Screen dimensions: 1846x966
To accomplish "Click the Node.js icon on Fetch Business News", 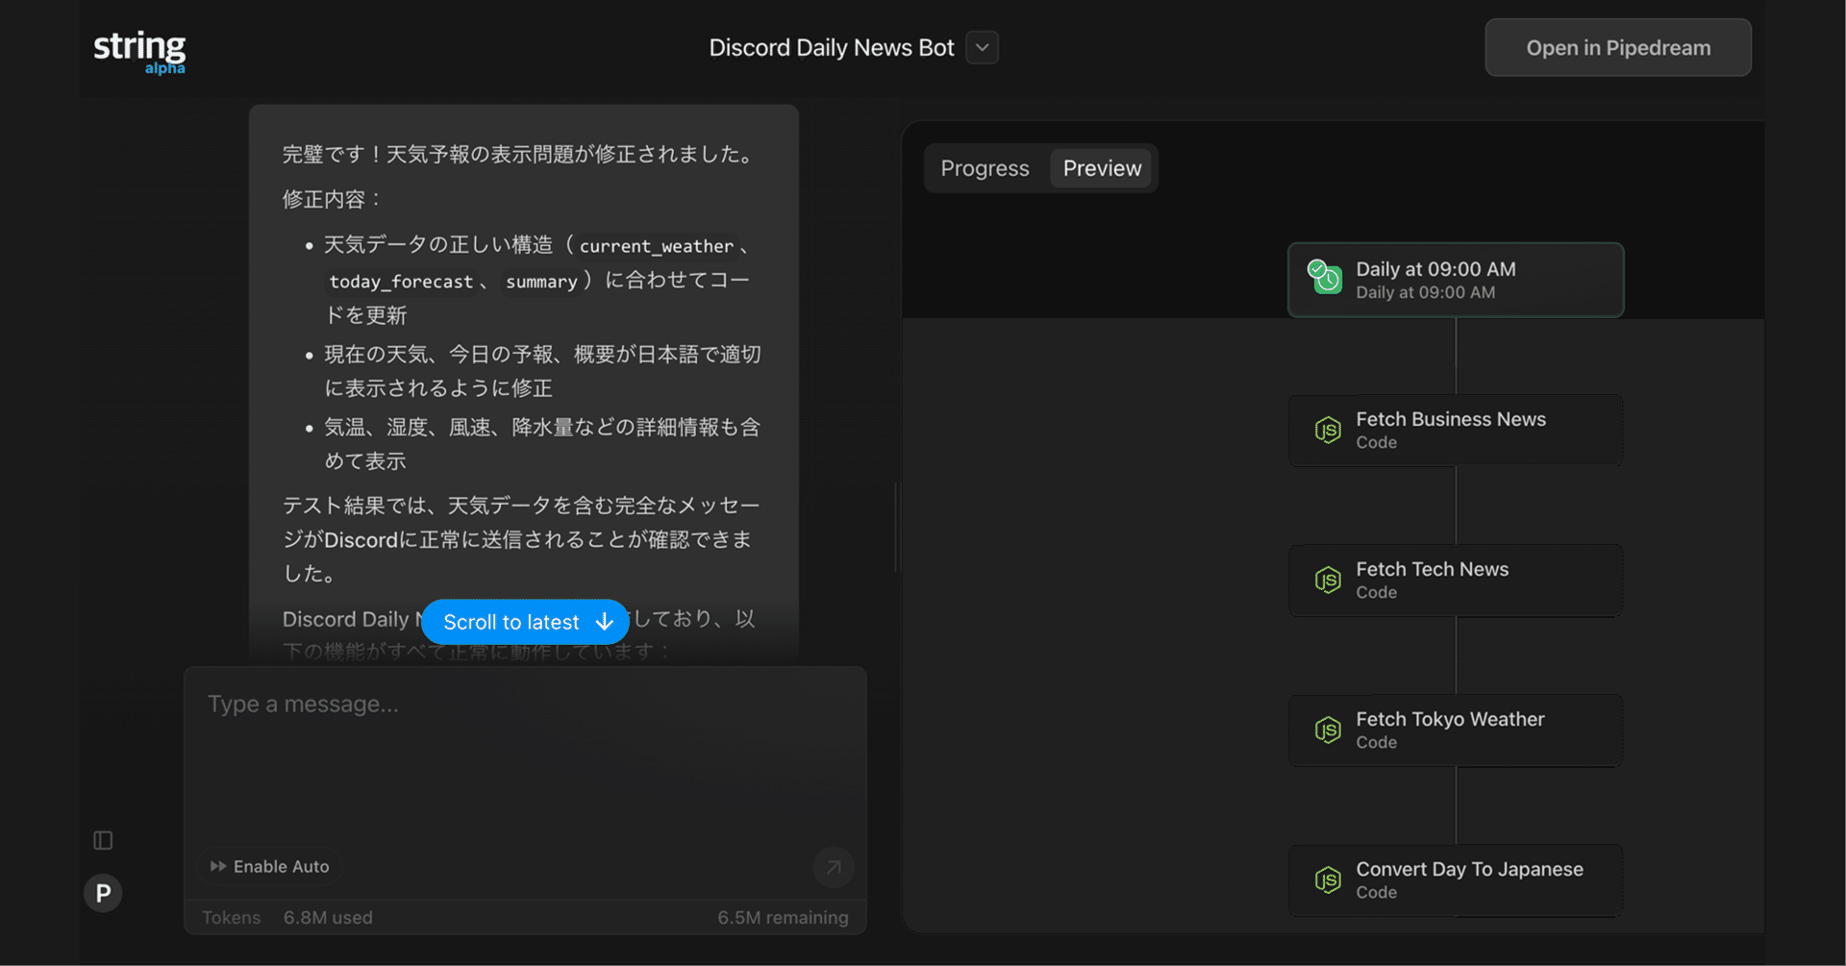I will (x=1327, y=430).
